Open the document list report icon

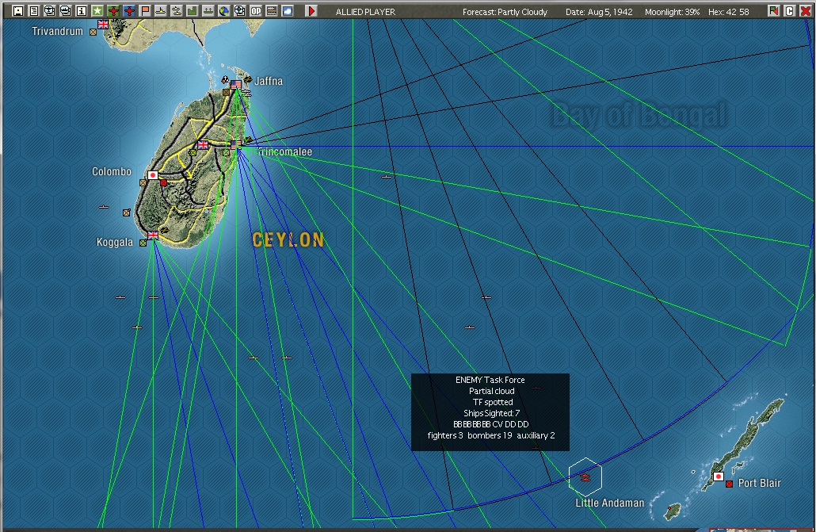pyautogui.click(x=34, y=11)
